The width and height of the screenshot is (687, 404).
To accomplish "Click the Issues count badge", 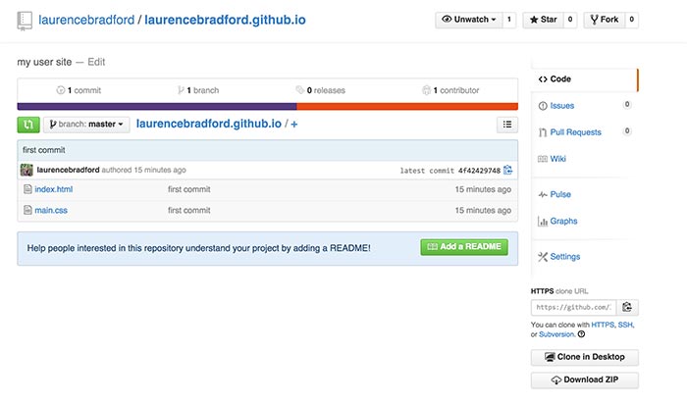I will [x=627, y=105].
